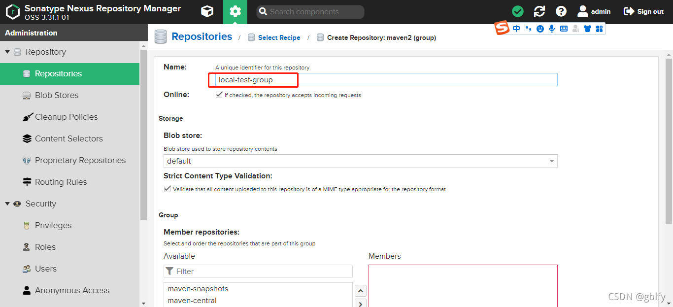
Task: Click the sidebar vertical scrollbar
Action: [143, 134]
